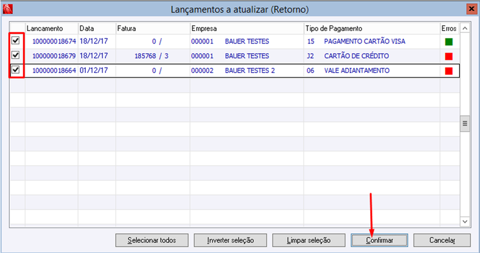Click CARTÃO DE CRÉDITO payment type
480x253 pixels.
tap(356, 56)
